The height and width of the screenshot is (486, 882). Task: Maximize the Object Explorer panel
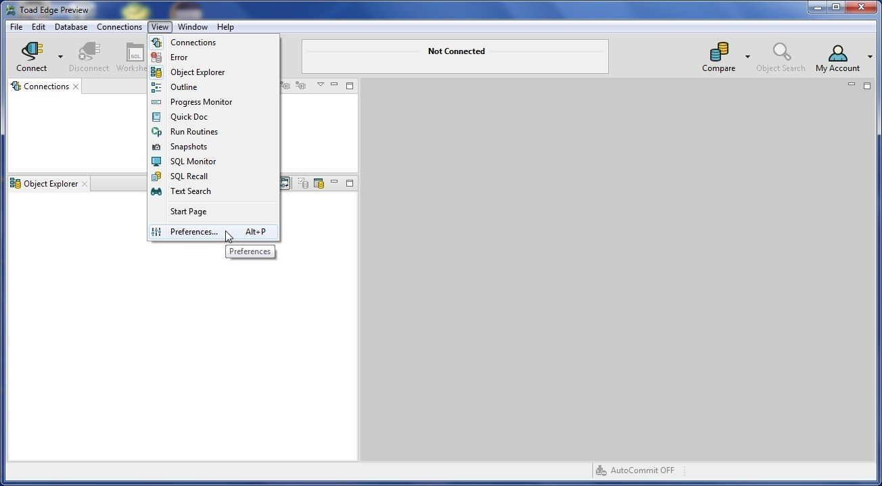click(x=350, y=183)
